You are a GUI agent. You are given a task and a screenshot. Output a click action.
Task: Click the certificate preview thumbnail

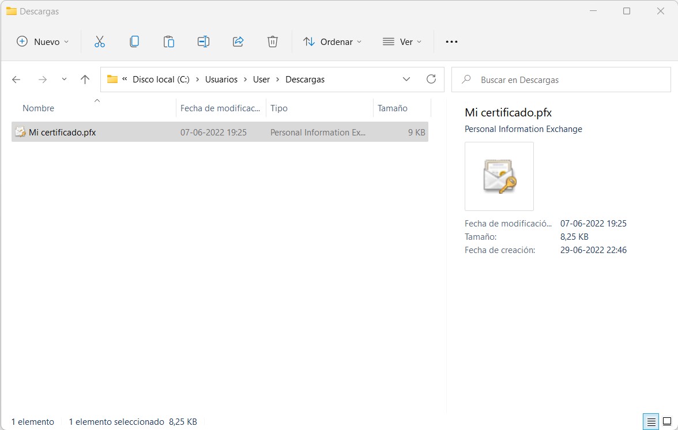click(x=499, y=176)
